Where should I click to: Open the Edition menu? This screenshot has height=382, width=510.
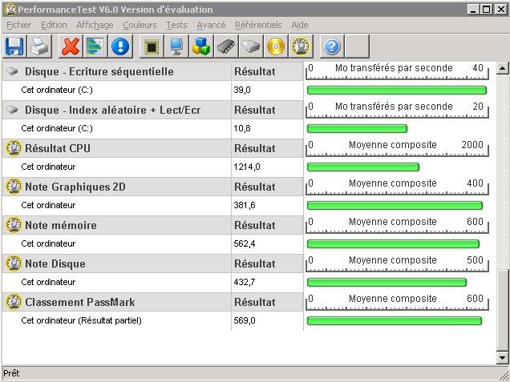[54, 25]
